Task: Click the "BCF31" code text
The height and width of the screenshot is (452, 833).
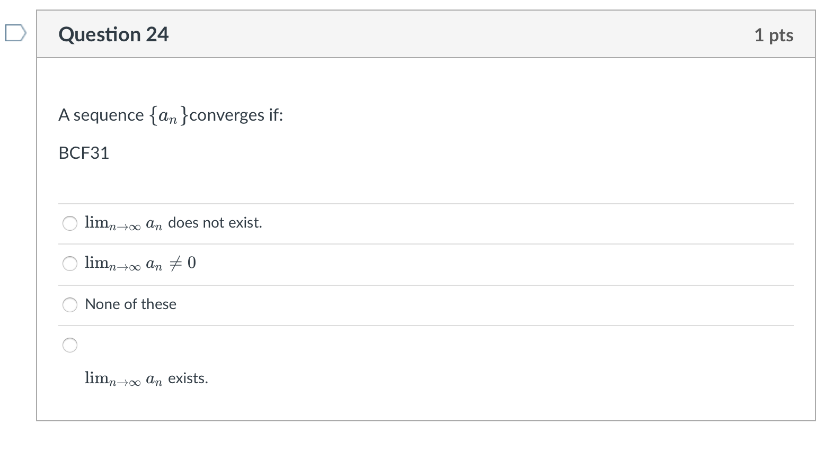Action: coord(84,153)
